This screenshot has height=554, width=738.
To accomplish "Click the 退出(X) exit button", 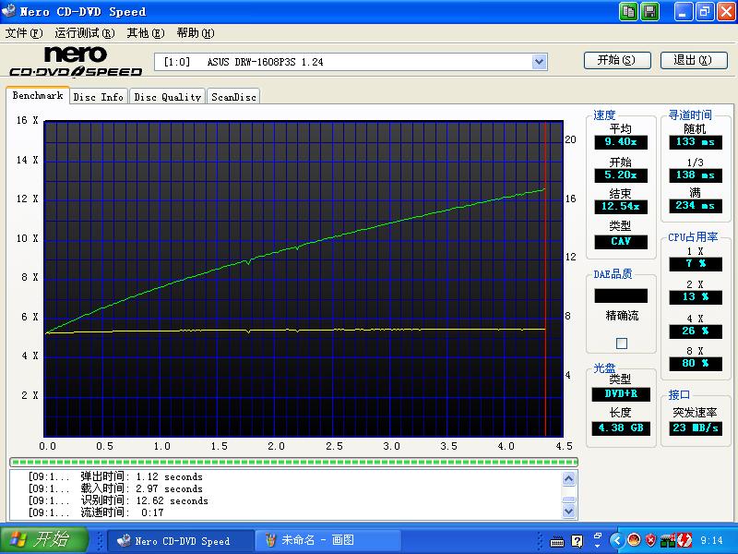I will point(694,60).
